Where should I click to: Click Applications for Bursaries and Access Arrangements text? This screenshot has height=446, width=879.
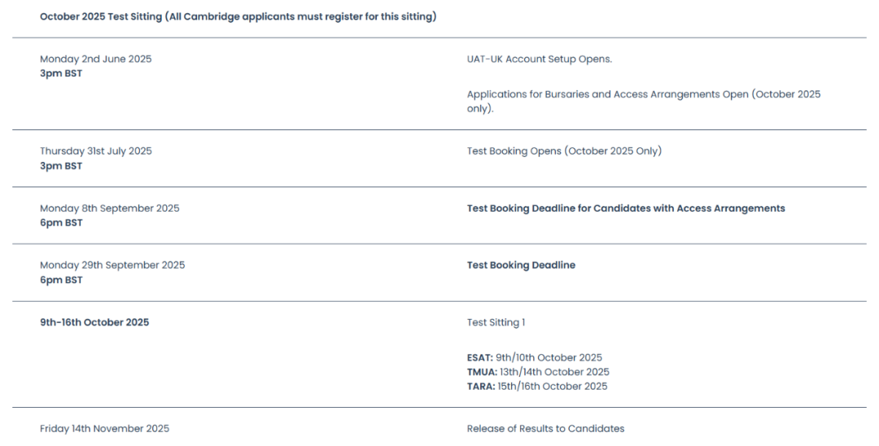pyautogui.click(x=644, y=102)
